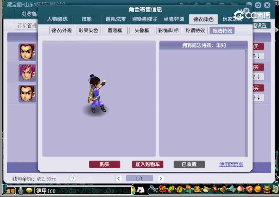The image size is (279, 197).
Task: Open the 坐骑/祥瑞 tab
Action: (x=174, y=19)
